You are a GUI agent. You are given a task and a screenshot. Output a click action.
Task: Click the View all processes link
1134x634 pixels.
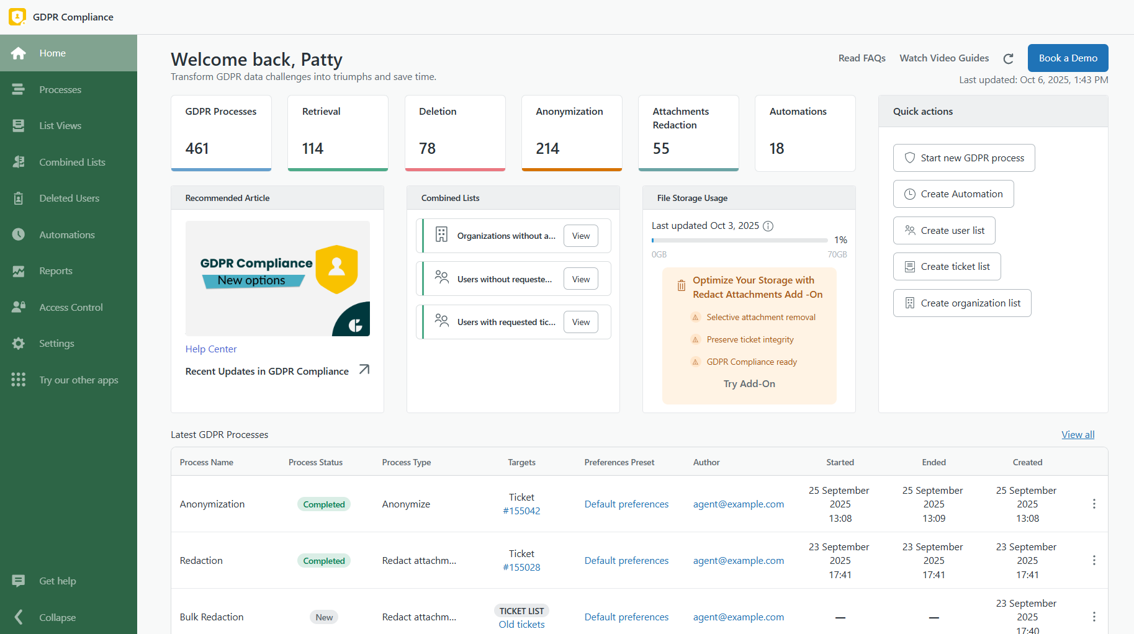pos(1078,434)
